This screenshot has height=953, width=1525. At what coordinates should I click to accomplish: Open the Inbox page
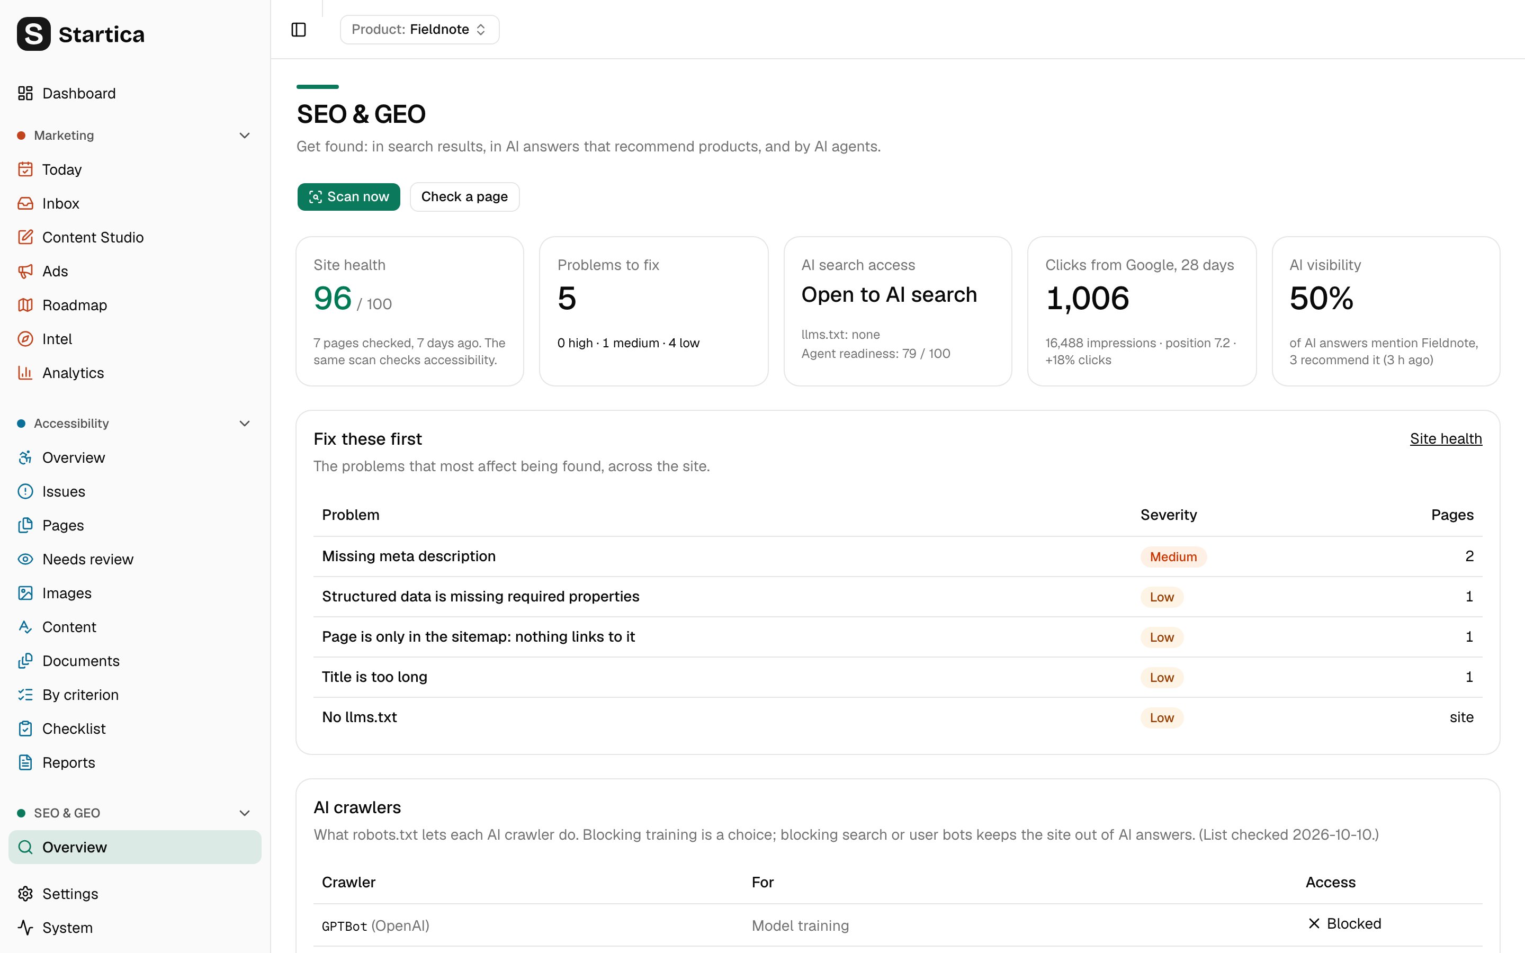pos(135,204)
